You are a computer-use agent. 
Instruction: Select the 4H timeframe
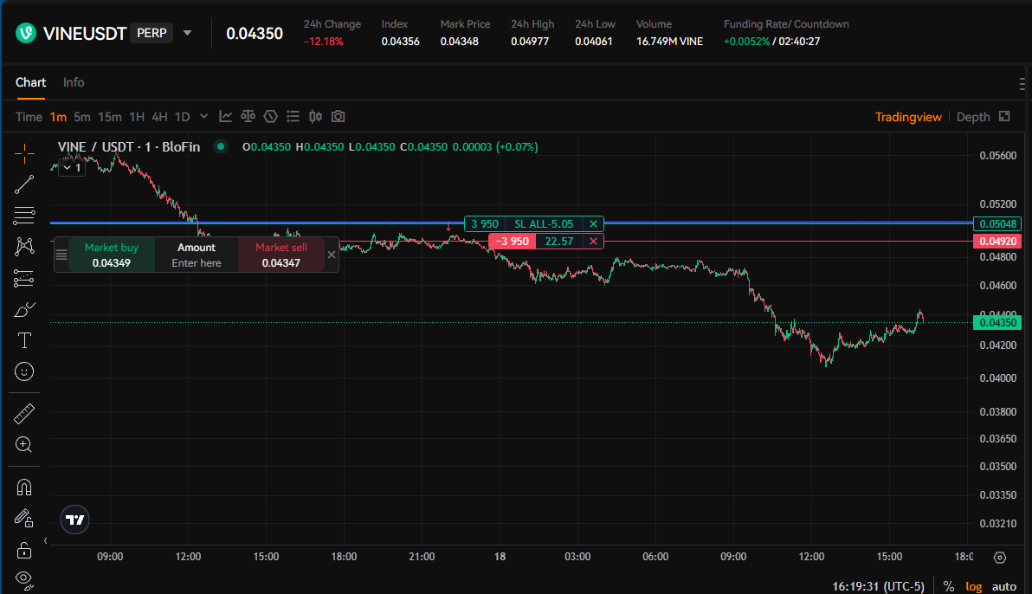pos(160,117)
